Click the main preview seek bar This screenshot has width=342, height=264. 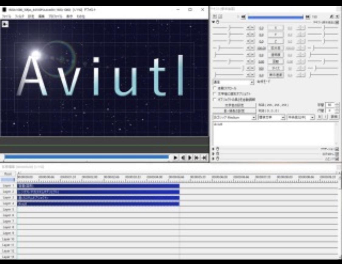[87, 157]
